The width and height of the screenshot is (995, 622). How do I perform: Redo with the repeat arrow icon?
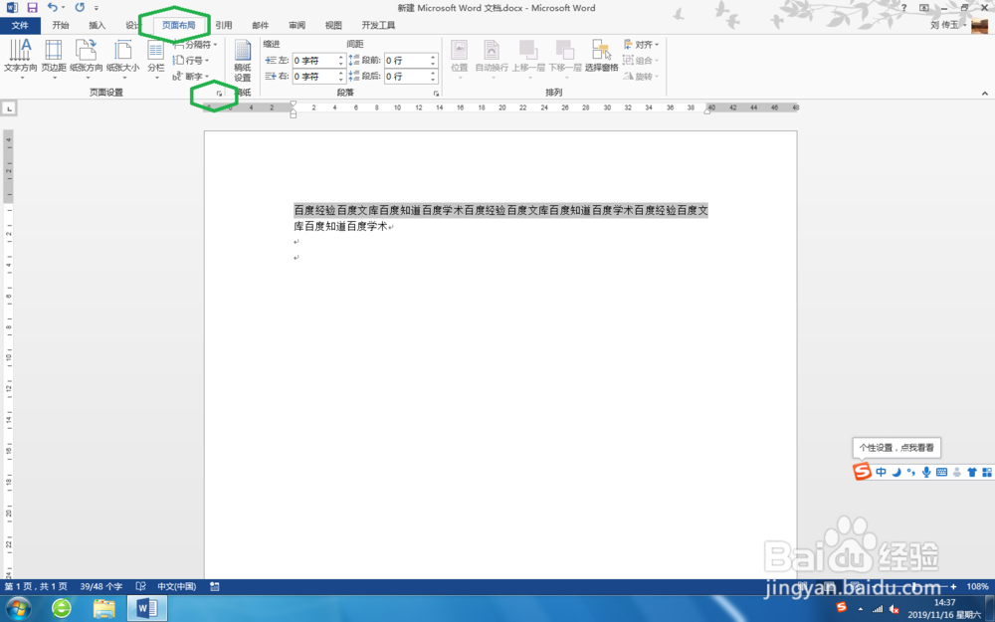pyautogui.click(x=80, y=8)
